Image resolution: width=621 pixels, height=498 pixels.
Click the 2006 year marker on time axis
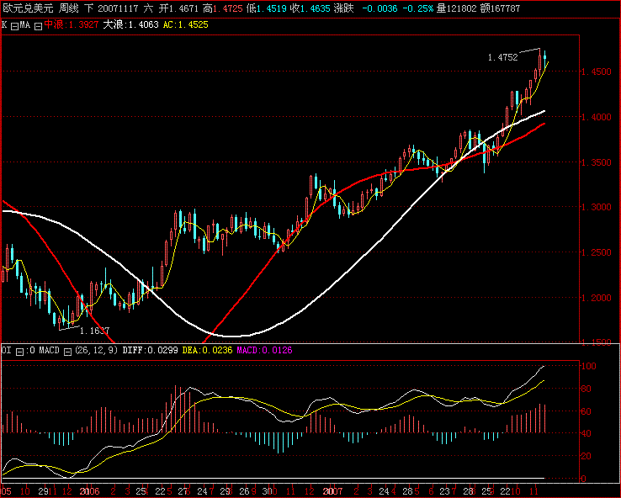coord(89,491)
